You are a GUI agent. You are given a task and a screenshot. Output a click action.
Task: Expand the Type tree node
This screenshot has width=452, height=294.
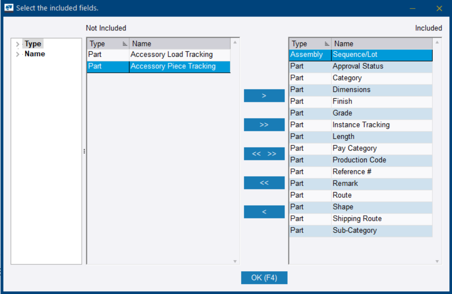click(17, 44)
